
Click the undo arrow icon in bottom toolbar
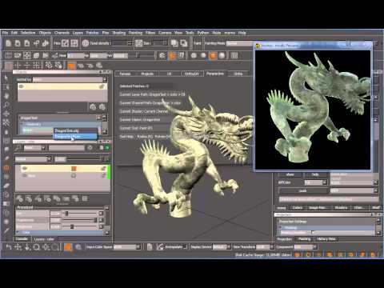tap(9, 247)
